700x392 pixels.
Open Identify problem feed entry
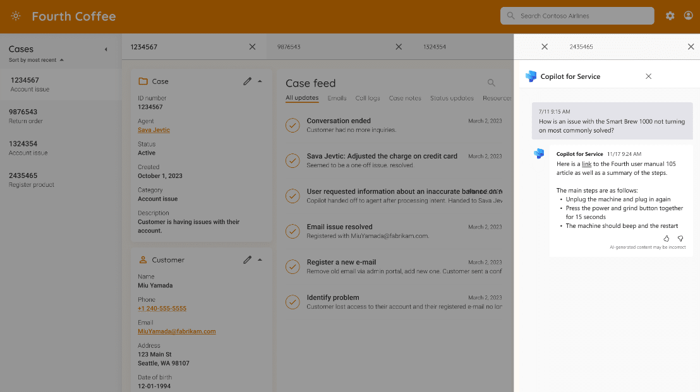click(394, 302)
